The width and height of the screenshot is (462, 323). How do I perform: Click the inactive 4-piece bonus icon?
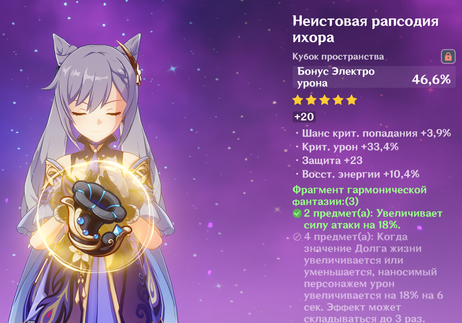297,237
